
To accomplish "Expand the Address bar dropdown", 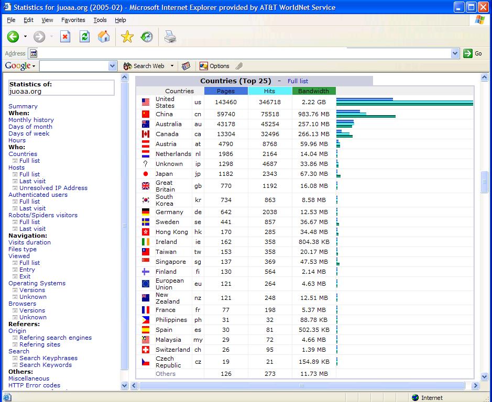I will coord(455,53).
